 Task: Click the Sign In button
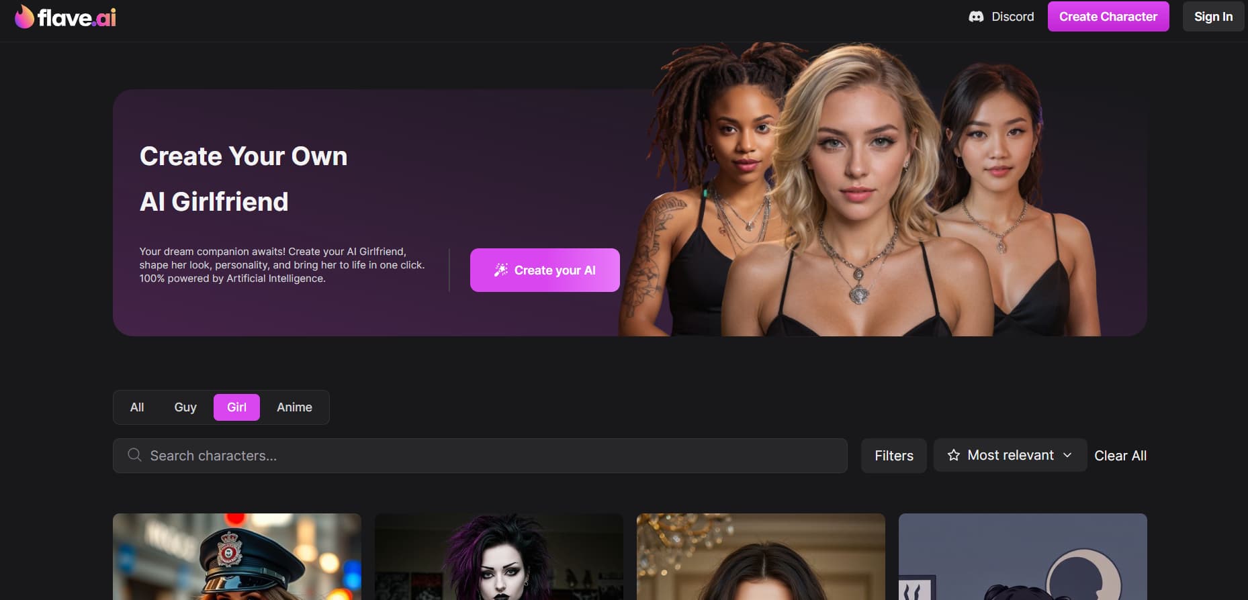[1213, 17]
